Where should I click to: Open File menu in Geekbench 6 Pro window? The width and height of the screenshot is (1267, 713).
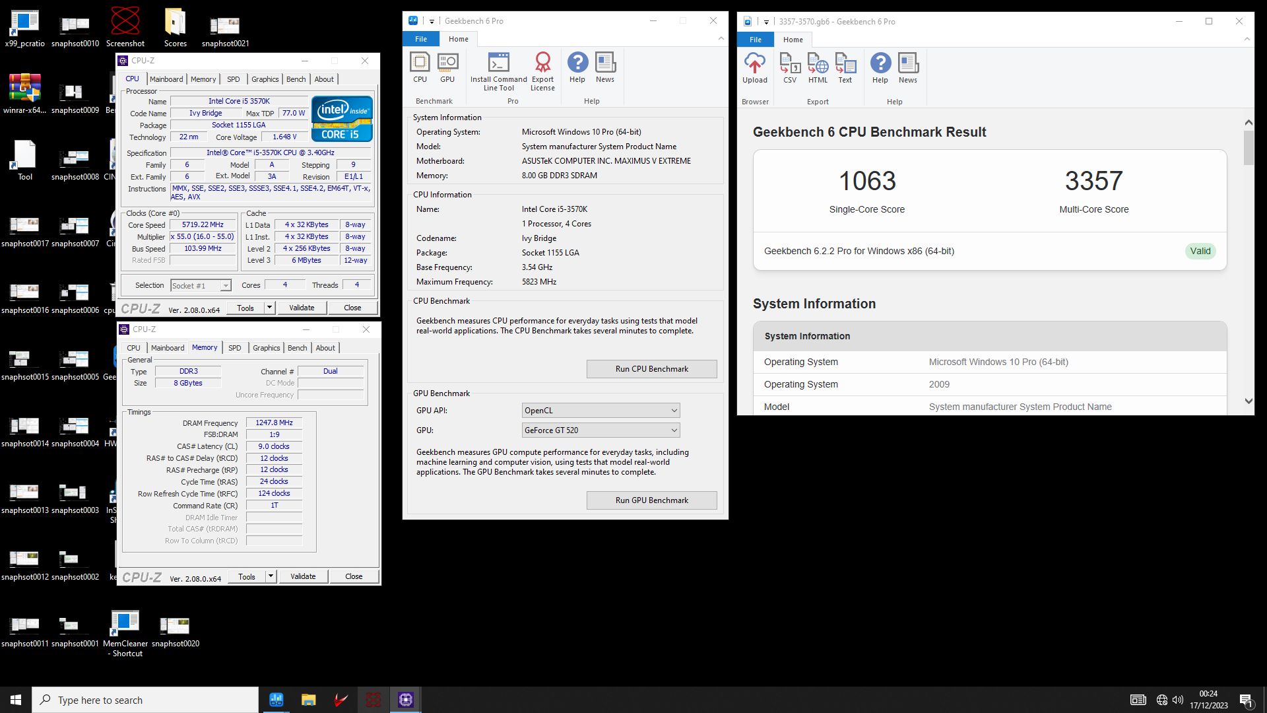[421, 39]
